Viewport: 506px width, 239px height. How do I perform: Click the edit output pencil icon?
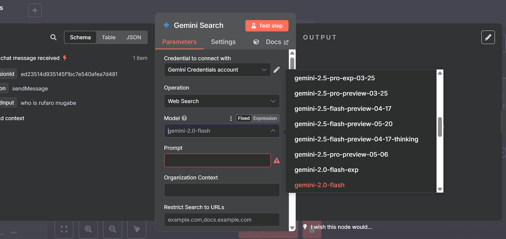click(488, 37)
